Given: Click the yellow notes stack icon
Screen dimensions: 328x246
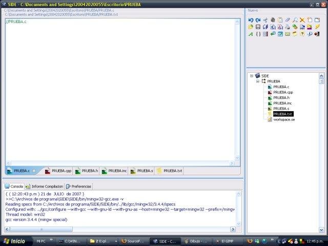Looking at the screenshot, I should [295, 34].
